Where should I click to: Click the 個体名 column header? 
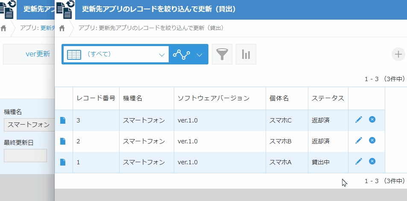point(287,98)
